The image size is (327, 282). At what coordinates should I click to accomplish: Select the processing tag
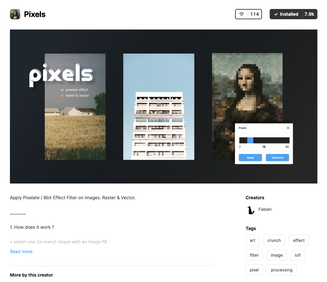(x=282, y=269)
